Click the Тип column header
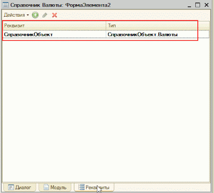Viewport: 214px width, 193px height. pos(157,26)
